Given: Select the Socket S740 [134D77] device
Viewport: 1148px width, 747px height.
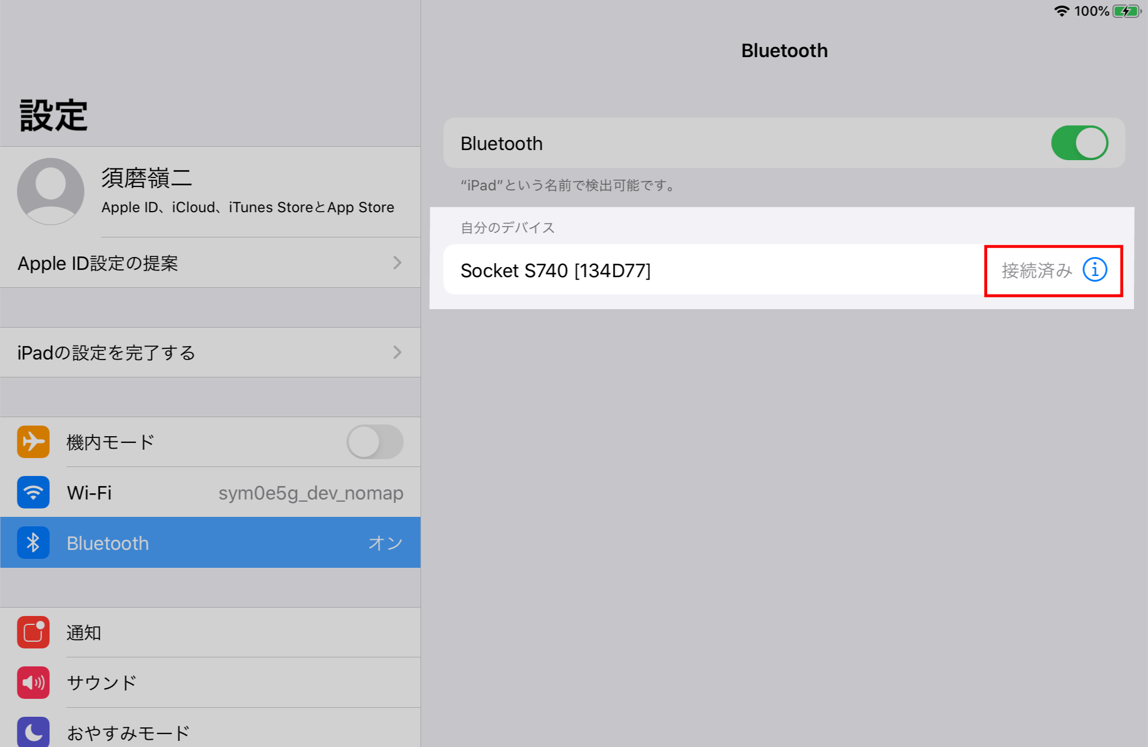Looking at the screenshot, I should pyautogui.click(x=616, y=270).
